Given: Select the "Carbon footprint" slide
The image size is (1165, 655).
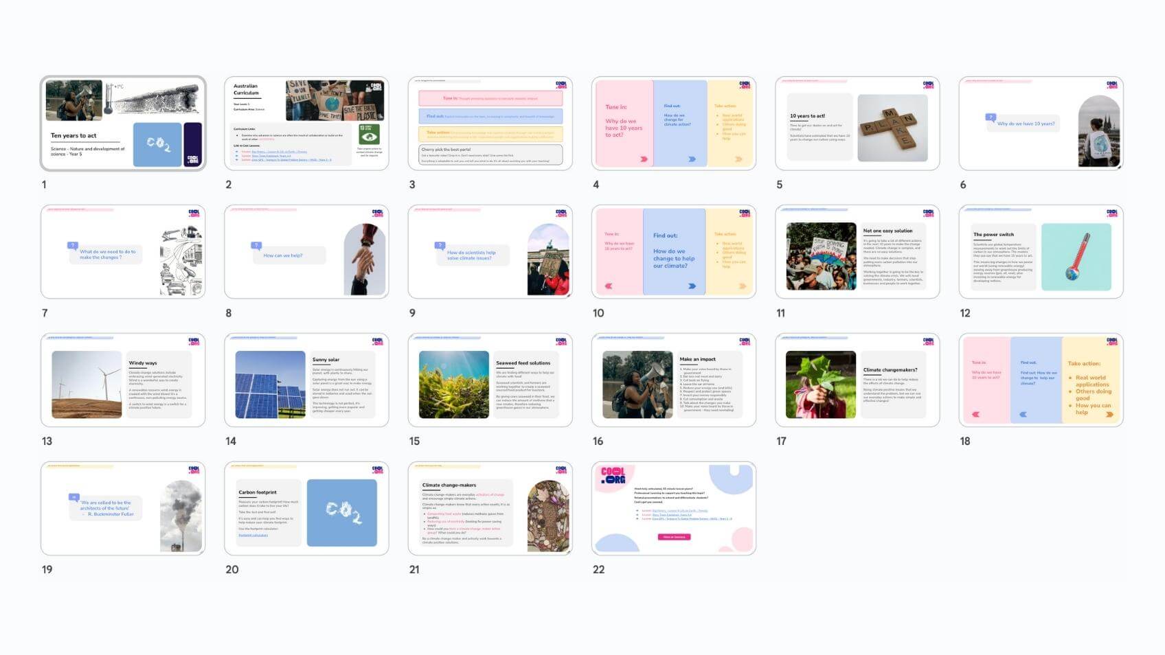Looking at the screenshot, I should point(306,509).
